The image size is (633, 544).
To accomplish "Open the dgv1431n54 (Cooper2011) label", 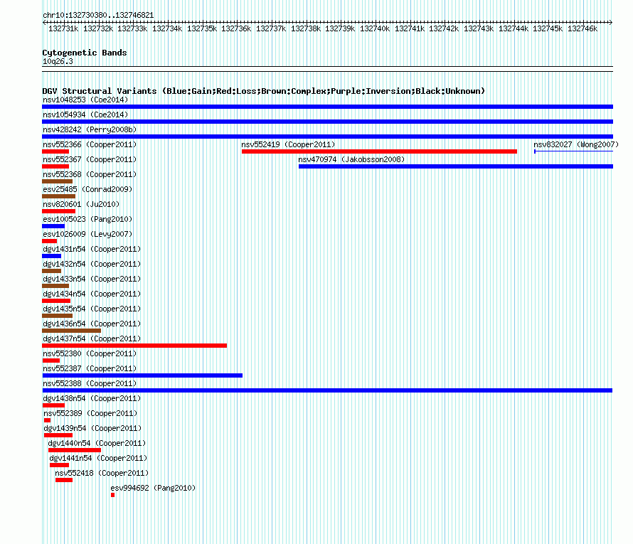I will (92, 249).
